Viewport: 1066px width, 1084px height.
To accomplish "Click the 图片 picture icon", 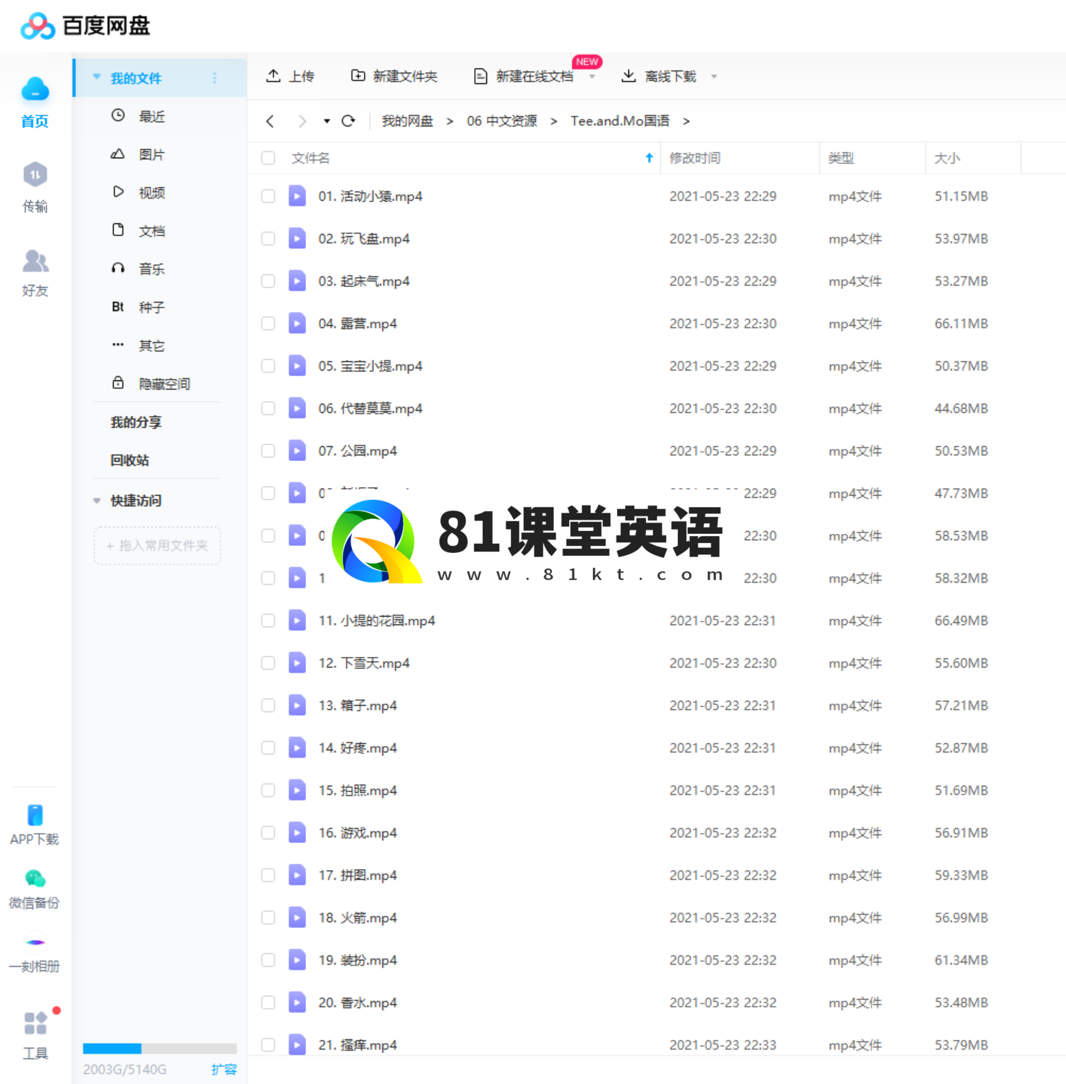I will (x=118, y=153).
